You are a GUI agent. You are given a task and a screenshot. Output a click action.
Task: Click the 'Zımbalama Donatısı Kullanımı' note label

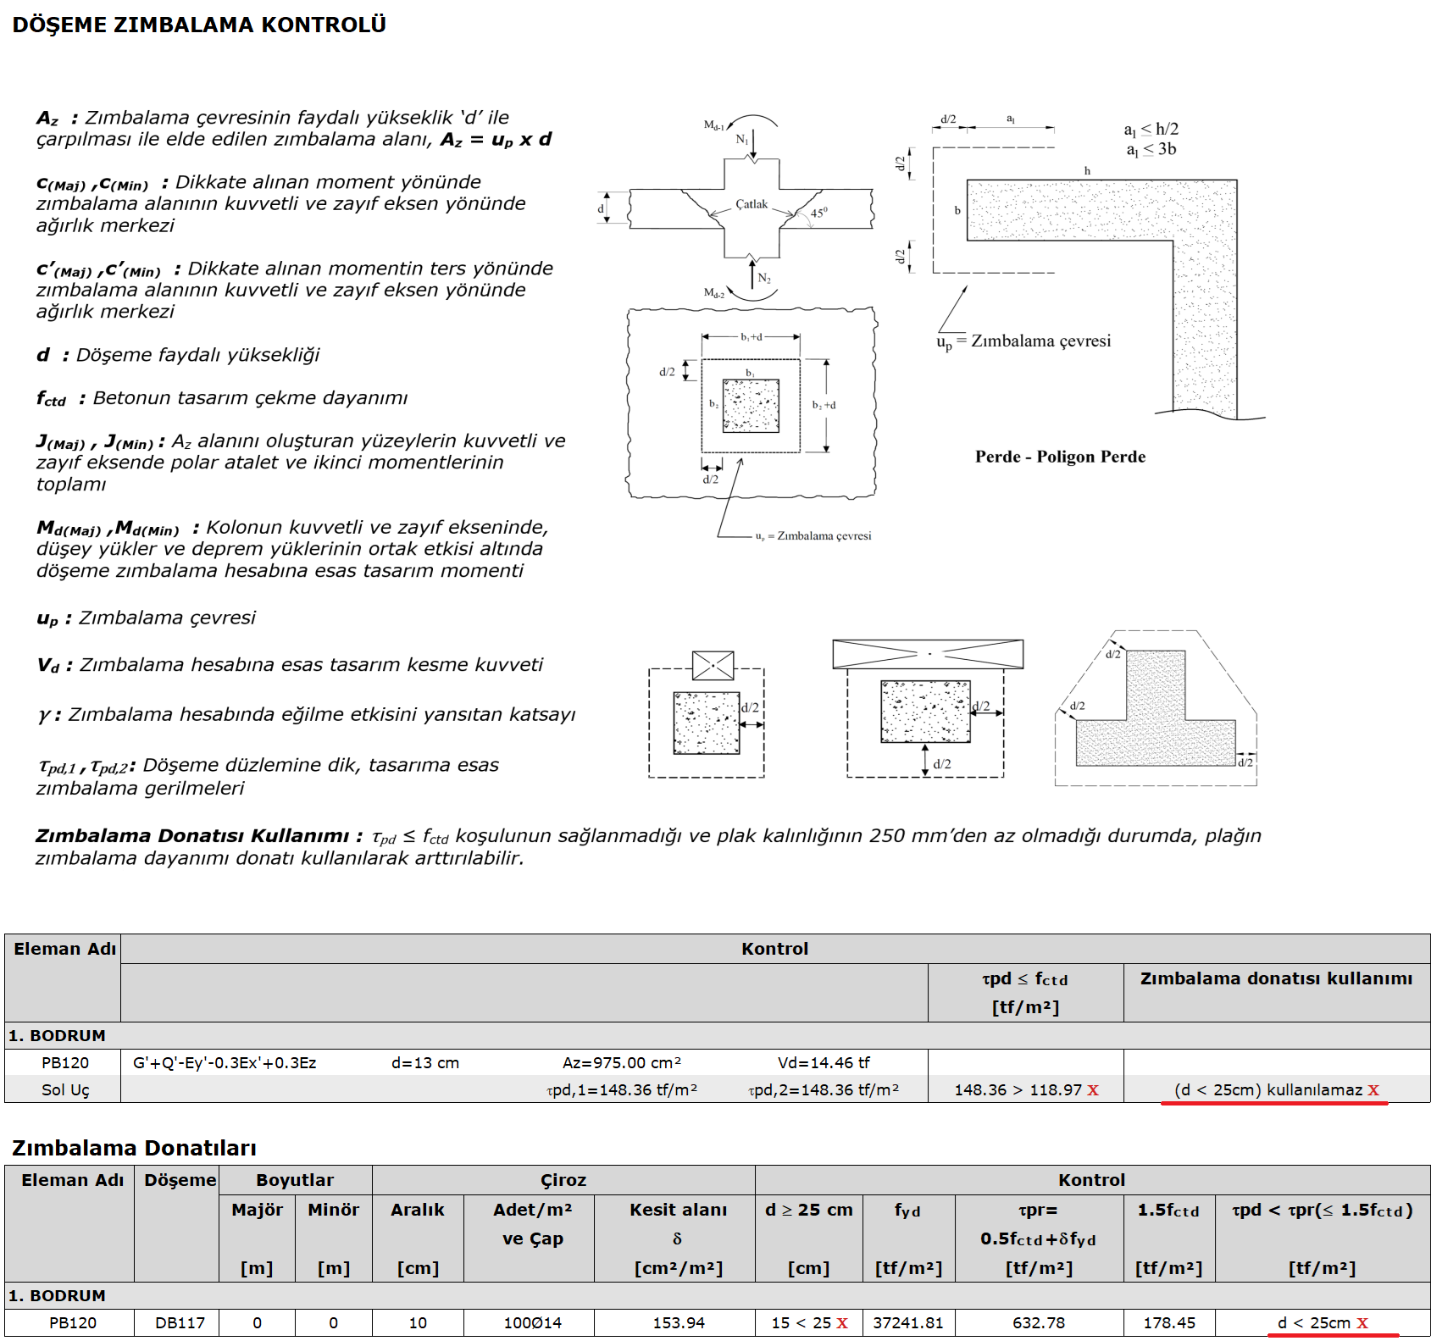[x=200, y=836]
